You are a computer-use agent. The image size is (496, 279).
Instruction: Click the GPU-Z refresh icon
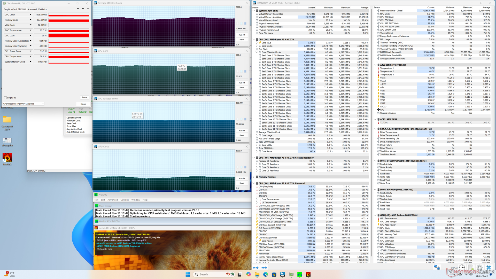point(83,9)
